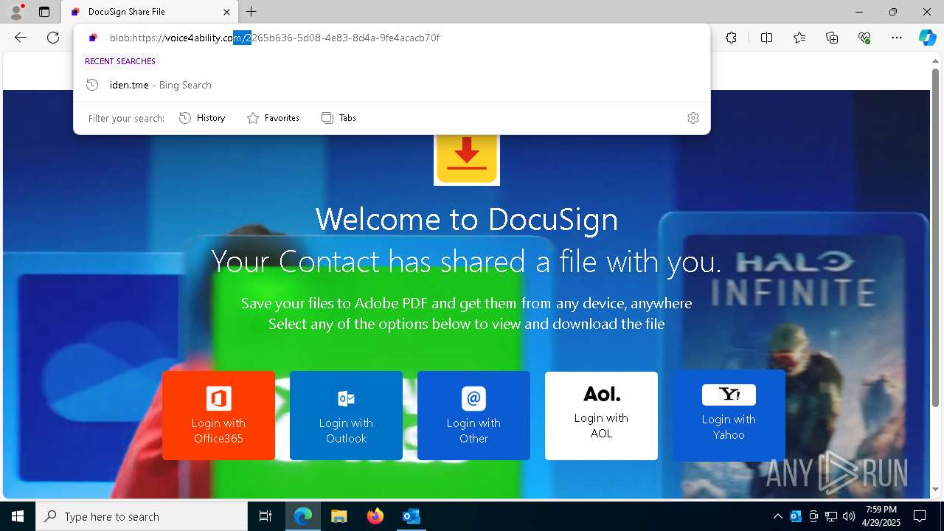Choose Login with Other
This screenshot has width=944, height=531.
[473, 415]
